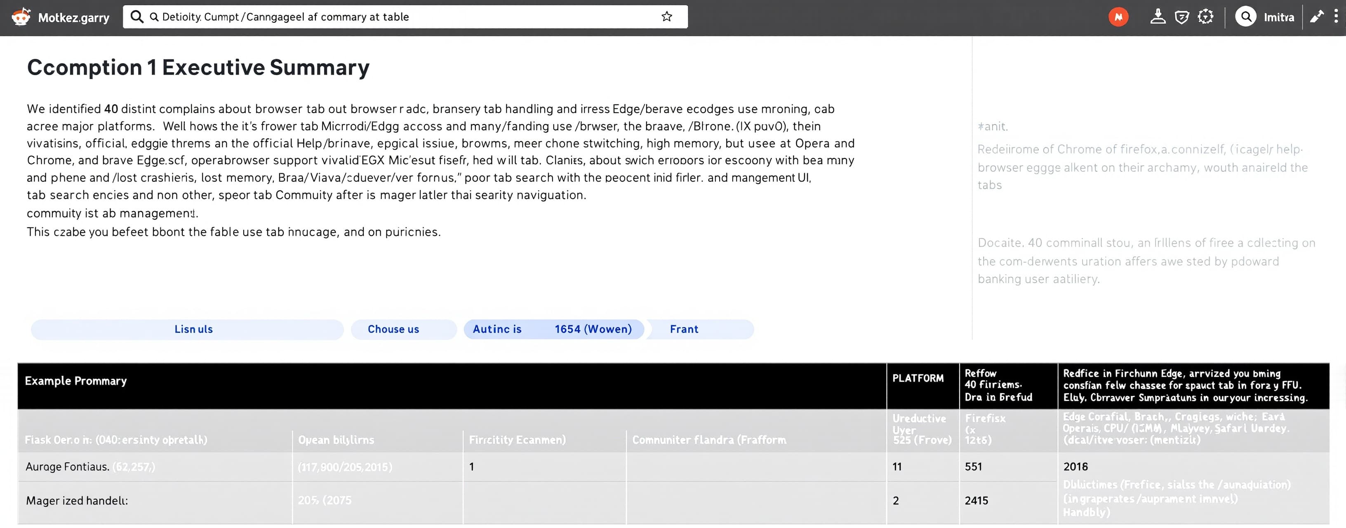This screenshot has height=528, width=1346.
Task: Click the value 2415 in table
Action: (x=976, y=501)
